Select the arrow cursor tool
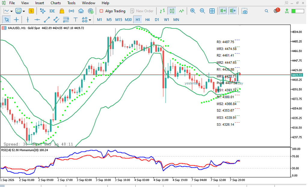The height and width of the screenshot is (187, 308). pyautogui.click(x=7, y=20)
